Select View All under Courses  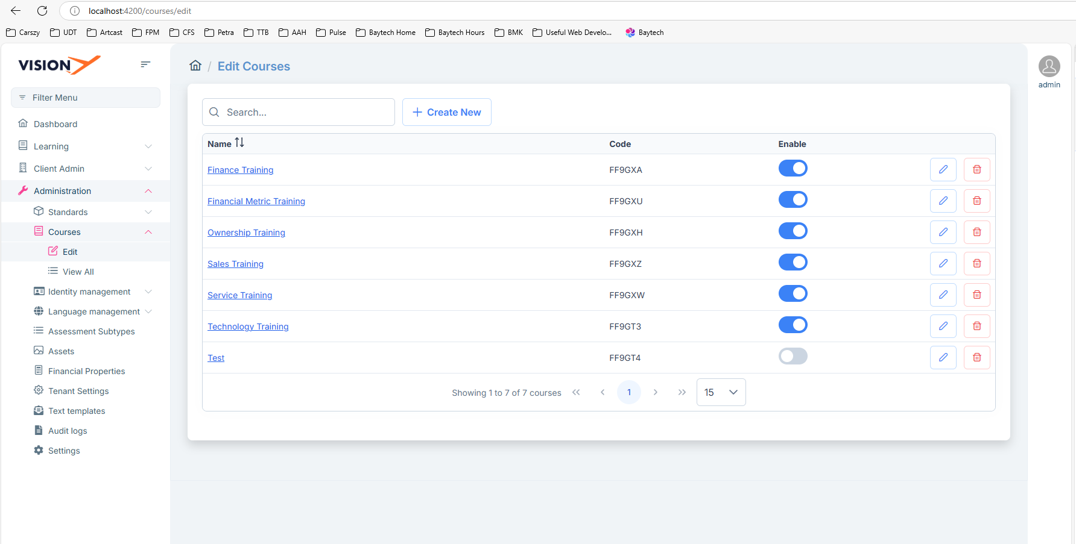coord(78,272)
